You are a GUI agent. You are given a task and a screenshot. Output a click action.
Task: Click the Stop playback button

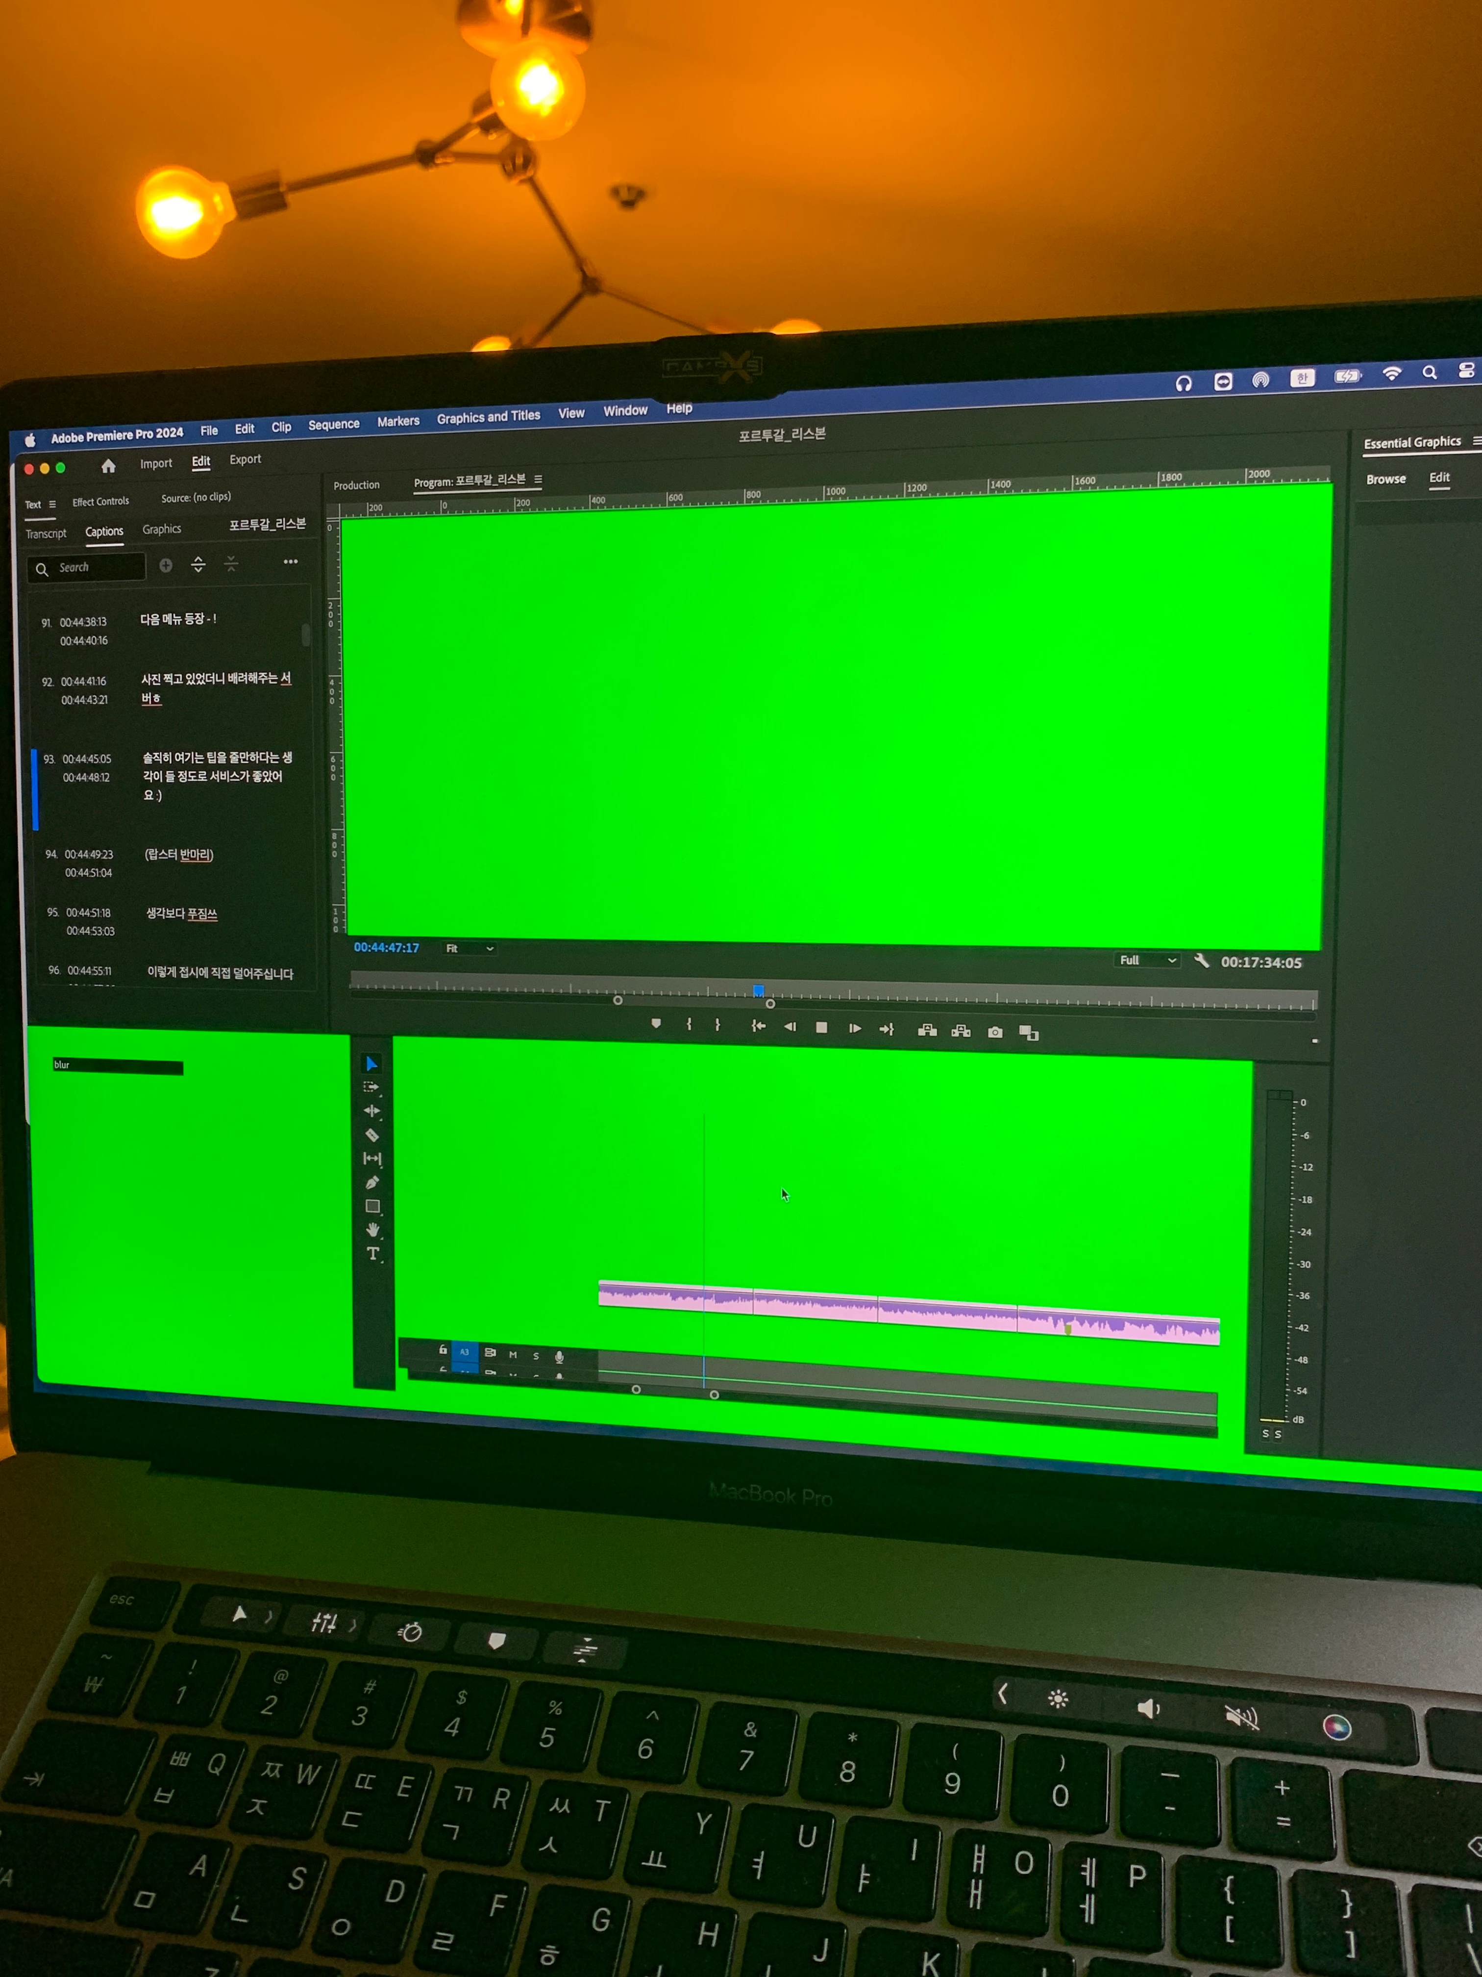click(821, 1028)
